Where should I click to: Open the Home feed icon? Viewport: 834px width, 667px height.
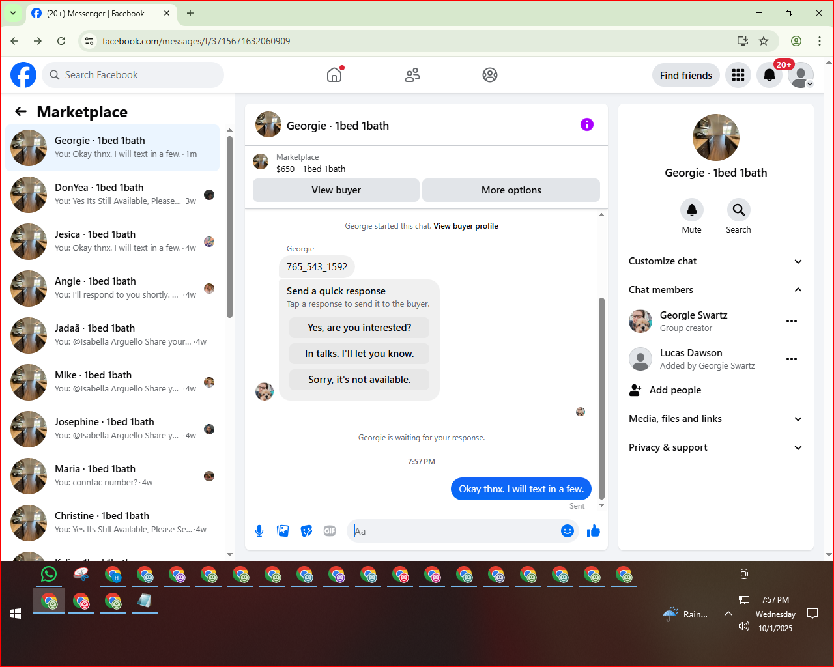point(334,75)
